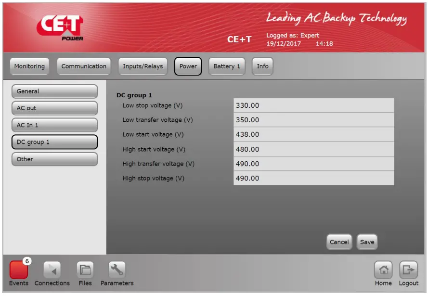Click the Cancel button
Screen dimensions: 428x296
[339, 242]
